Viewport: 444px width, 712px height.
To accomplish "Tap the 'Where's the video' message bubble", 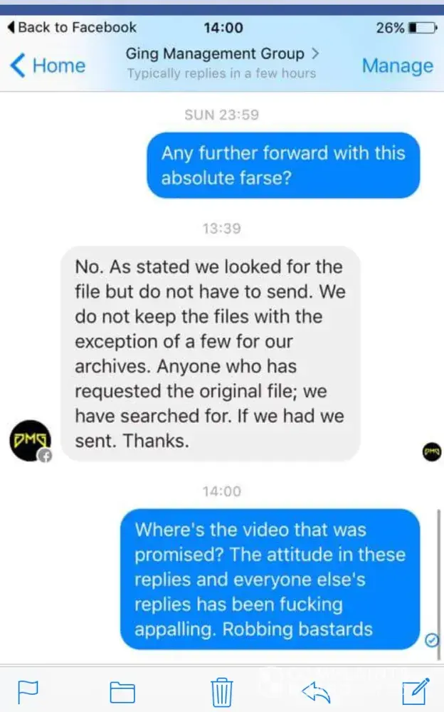I will click(270, 579).
